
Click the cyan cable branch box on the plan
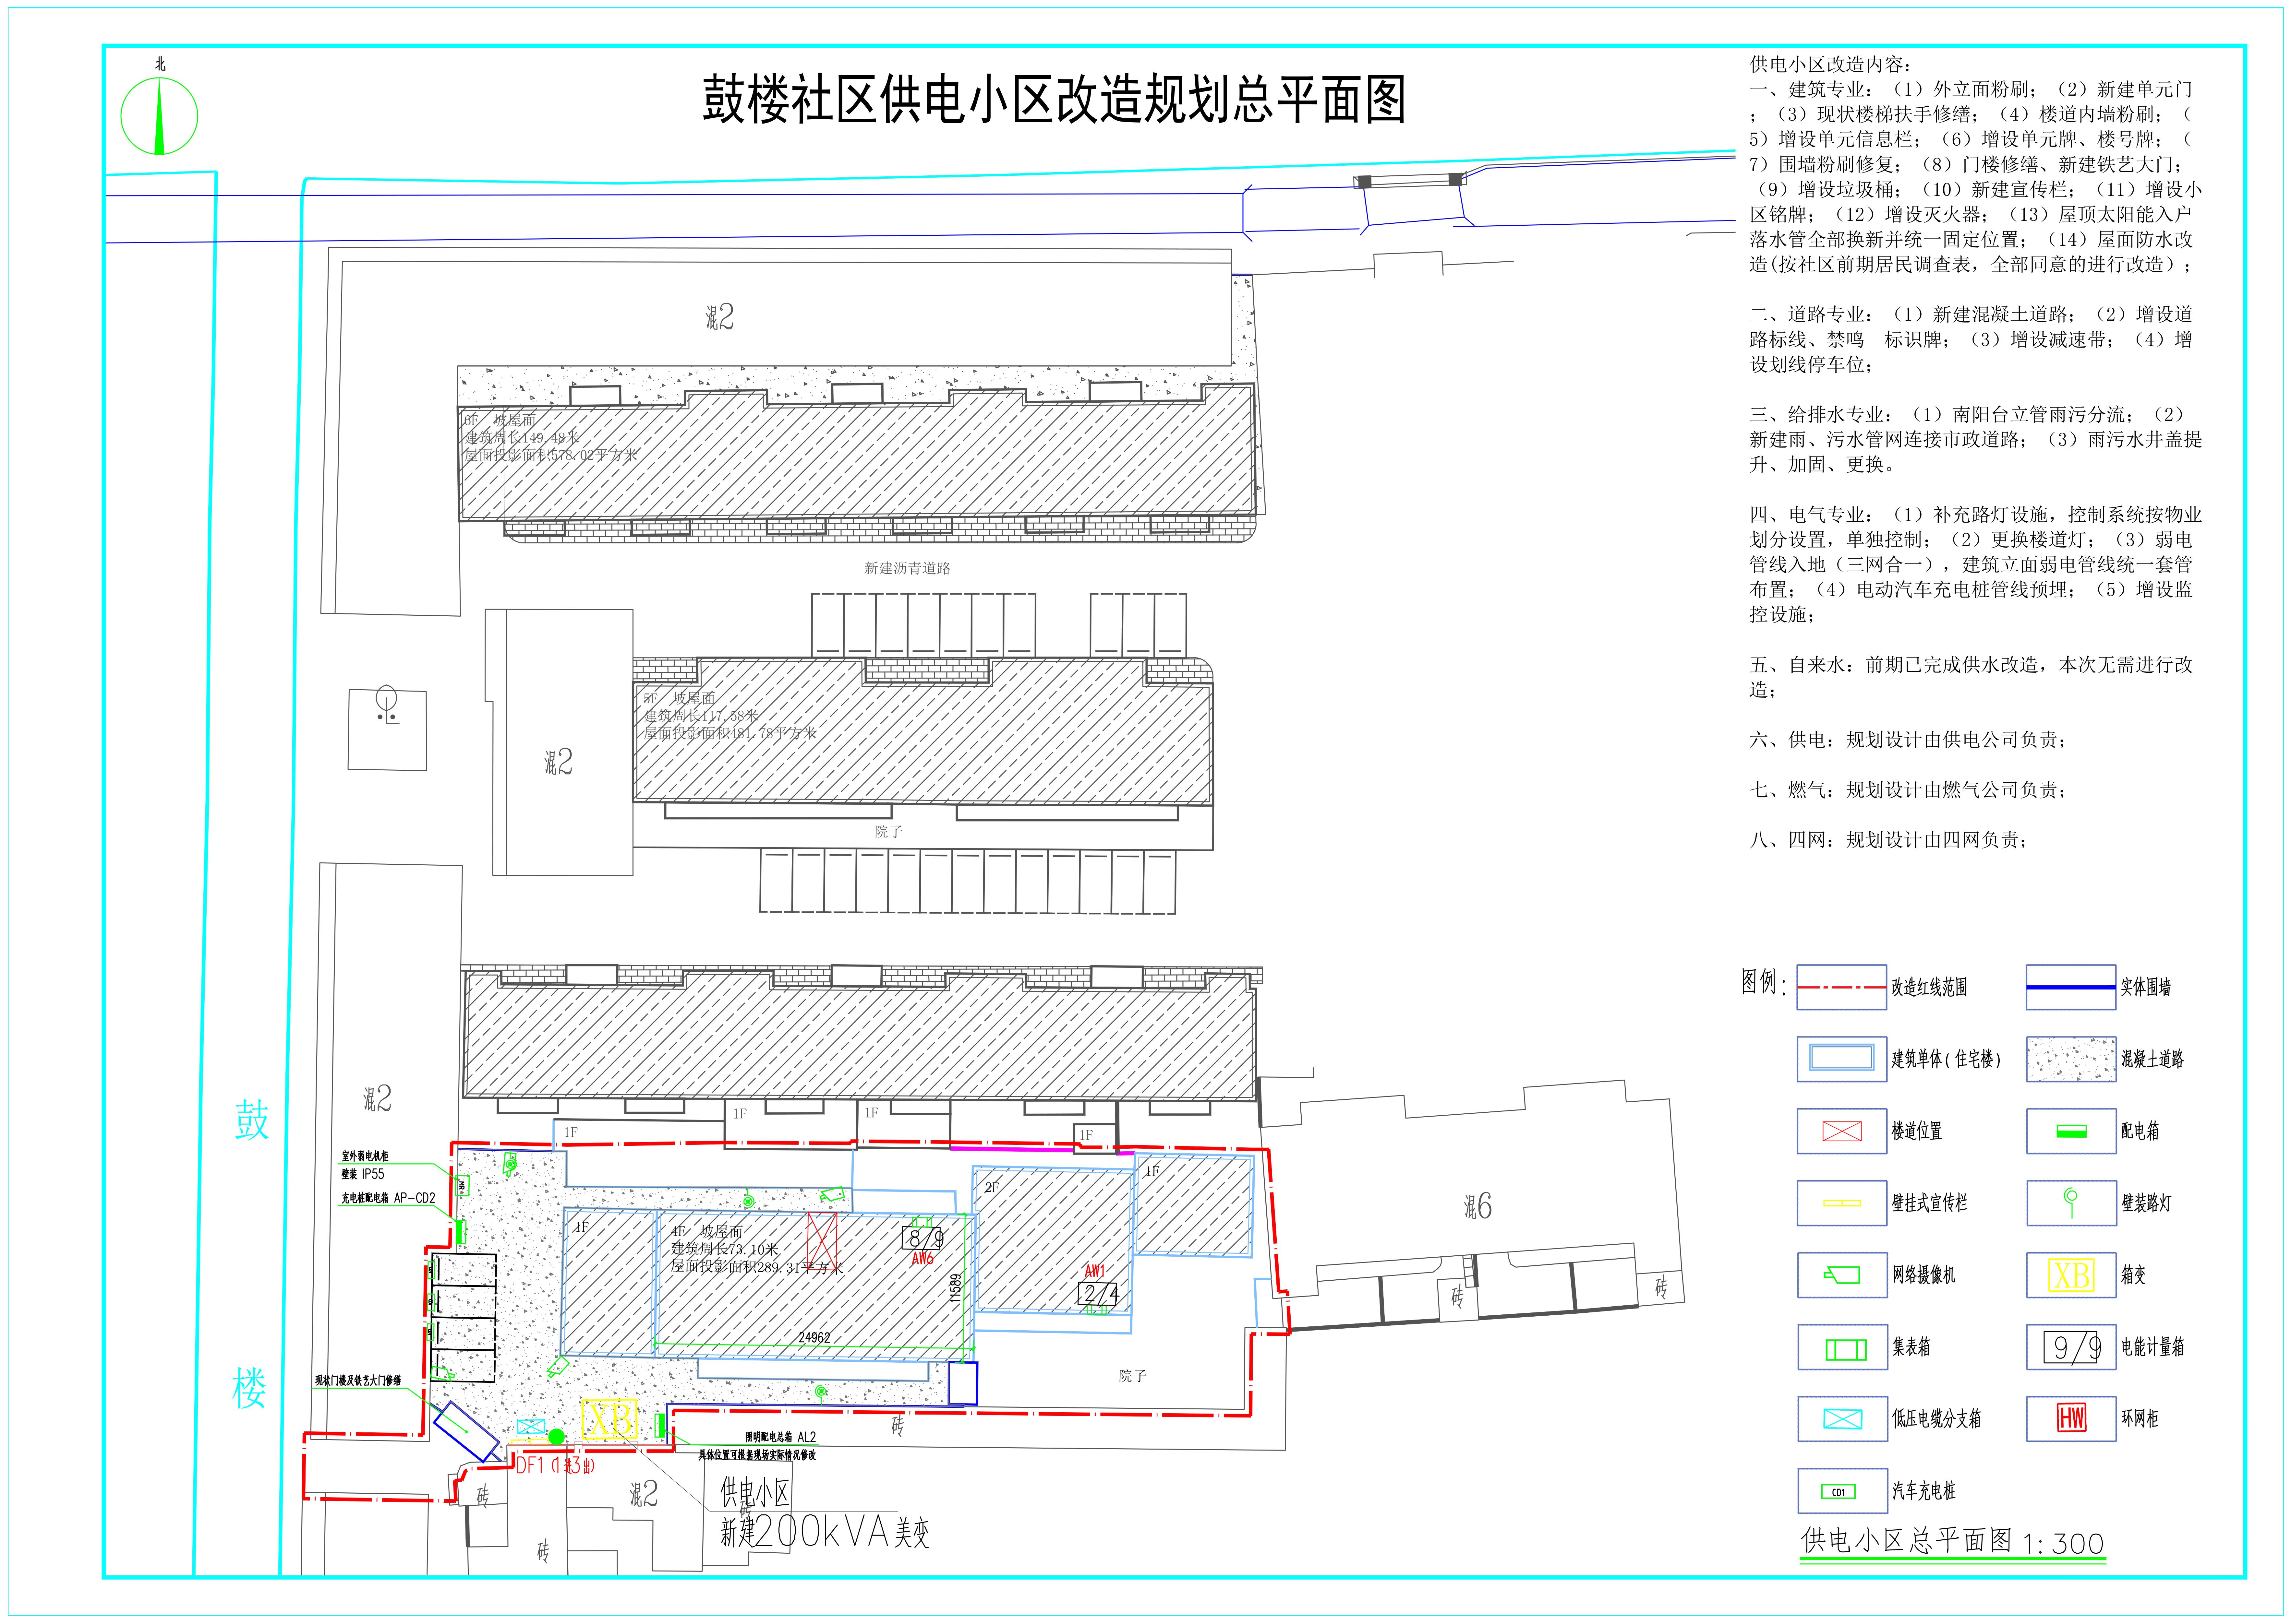[x=531, y=1427]
